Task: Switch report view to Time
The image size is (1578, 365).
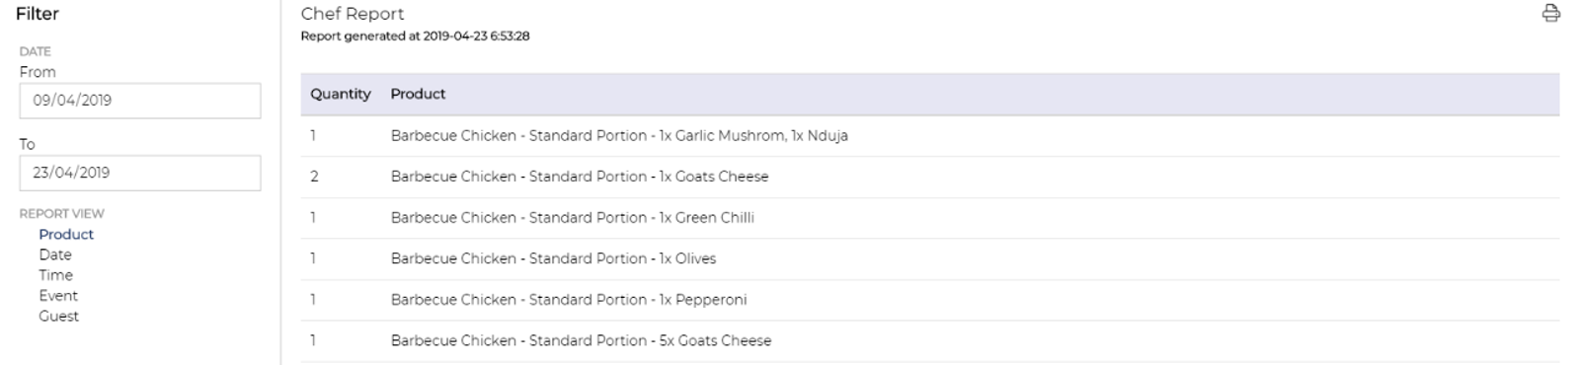Action: [55, 275]
